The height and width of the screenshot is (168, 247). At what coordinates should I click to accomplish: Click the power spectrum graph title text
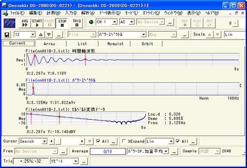point(60,80)
